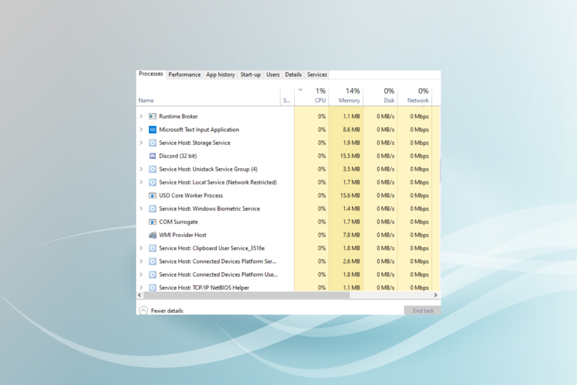Image resolution: width=577 pixels, height=385 pixels.
Task: Click the 1.9 MB memory value
Action: (351, 143)
